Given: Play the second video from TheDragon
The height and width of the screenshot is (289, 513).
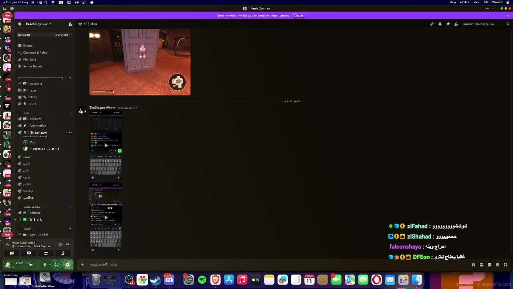Looking at the screenshot, I should (x=106, y=218).
